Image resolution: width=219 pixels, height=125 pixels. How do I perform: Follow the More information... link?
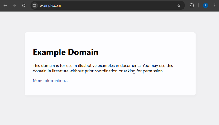50,80
